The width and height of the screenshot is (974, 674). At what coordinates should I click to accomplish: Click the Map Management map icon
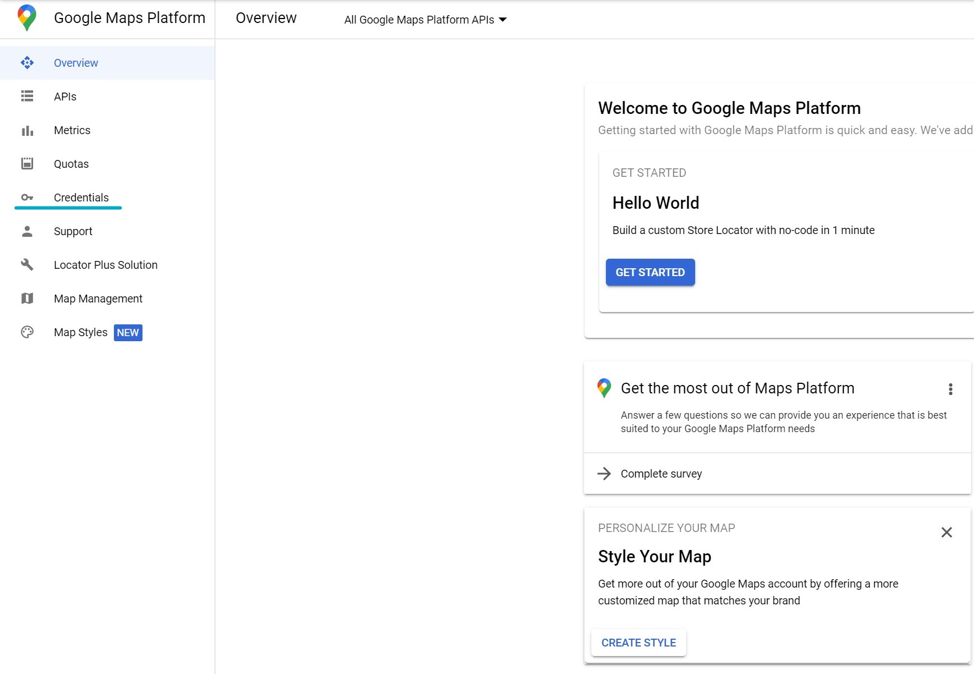pyautogui.click(x=27, y=299)
